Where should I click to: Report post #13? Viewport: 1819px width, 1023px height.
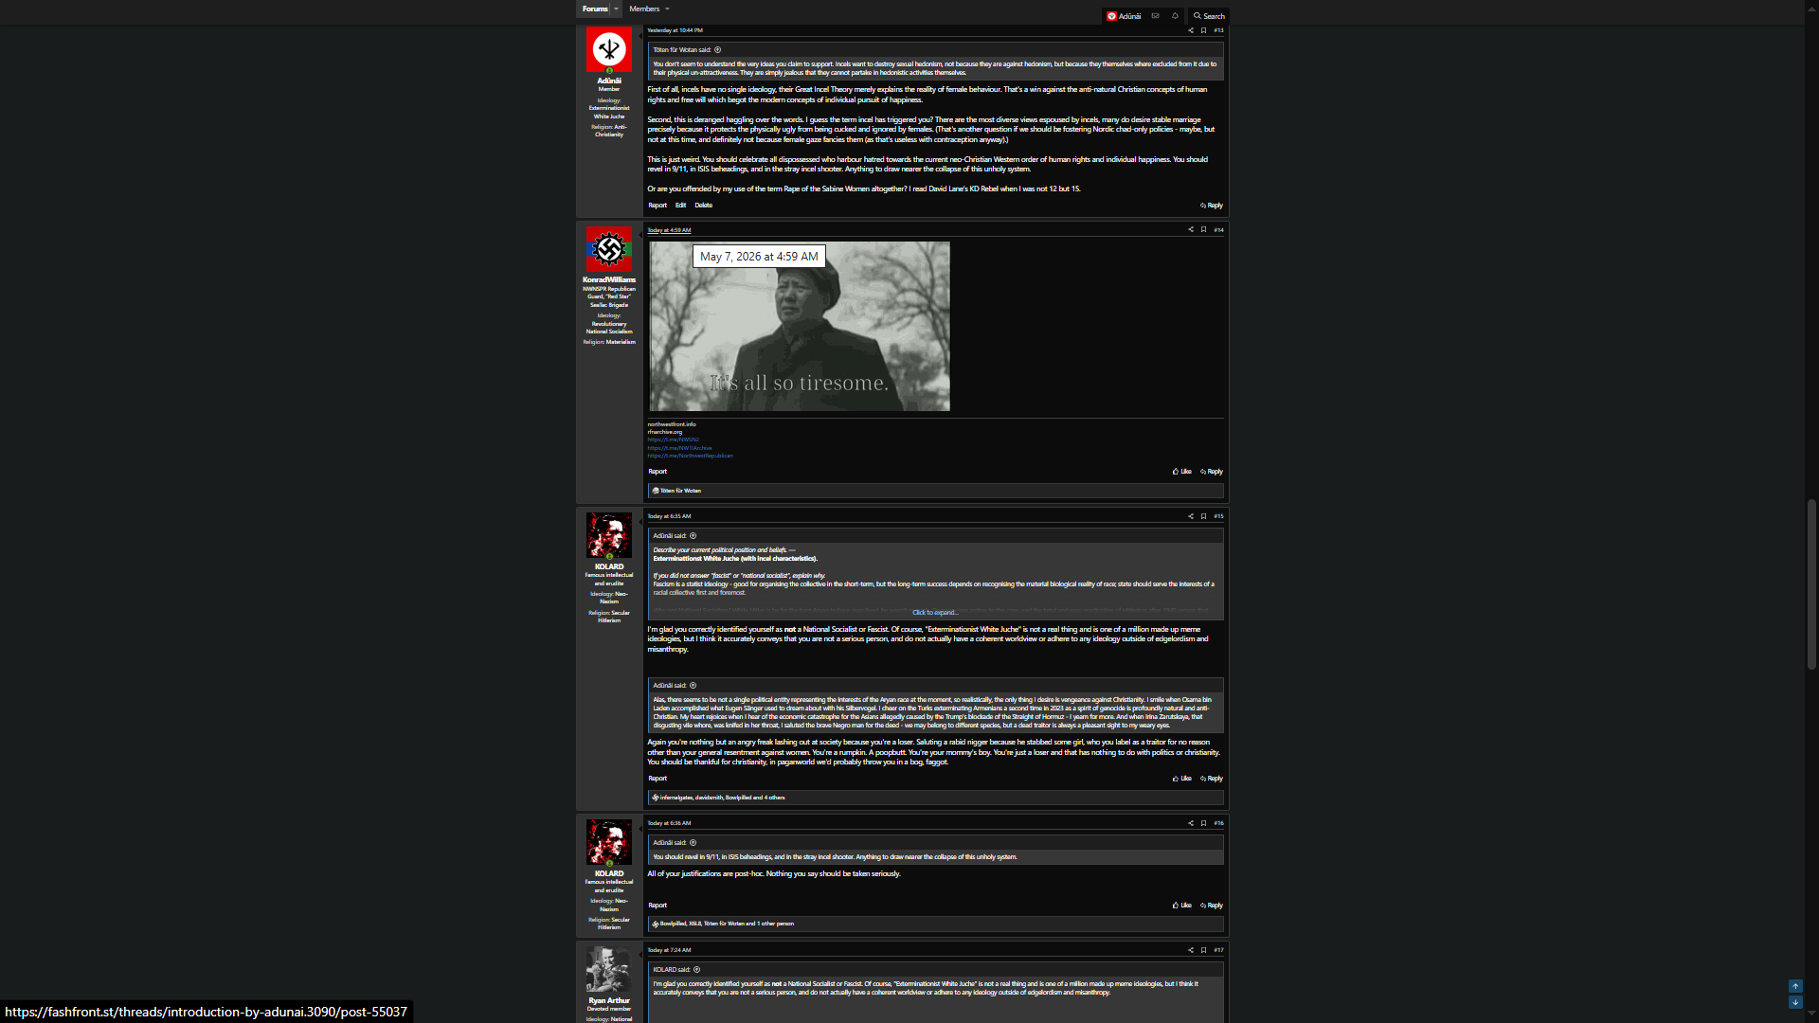(x=657, y=206)
